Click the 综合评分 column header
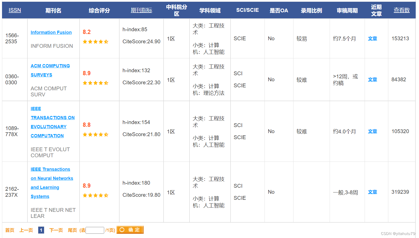Screen dimensions: 419x238 coord(99,10)
